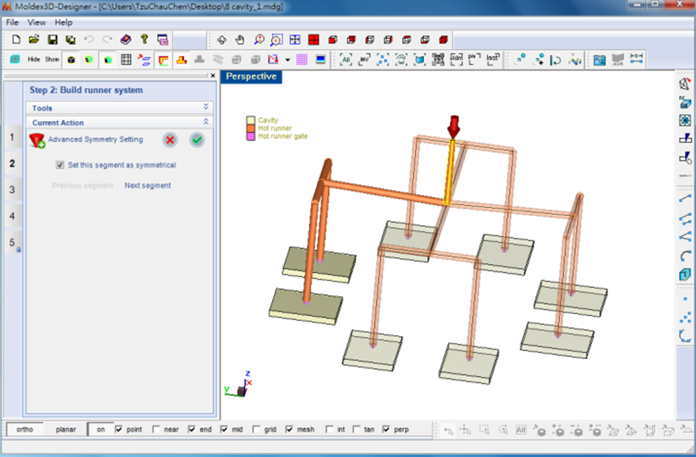This screenshot has height=457, width=696.
Task: Uncheck the 'mid' snap checkbox
Action: [224, 429]
